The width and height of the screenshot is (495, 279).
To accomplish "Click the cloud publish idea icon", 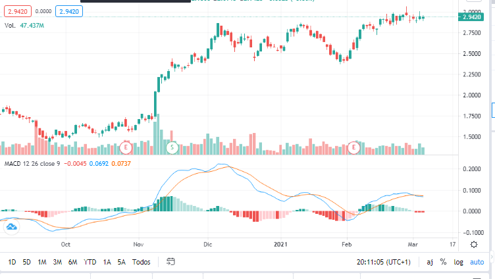I will 12,226.
